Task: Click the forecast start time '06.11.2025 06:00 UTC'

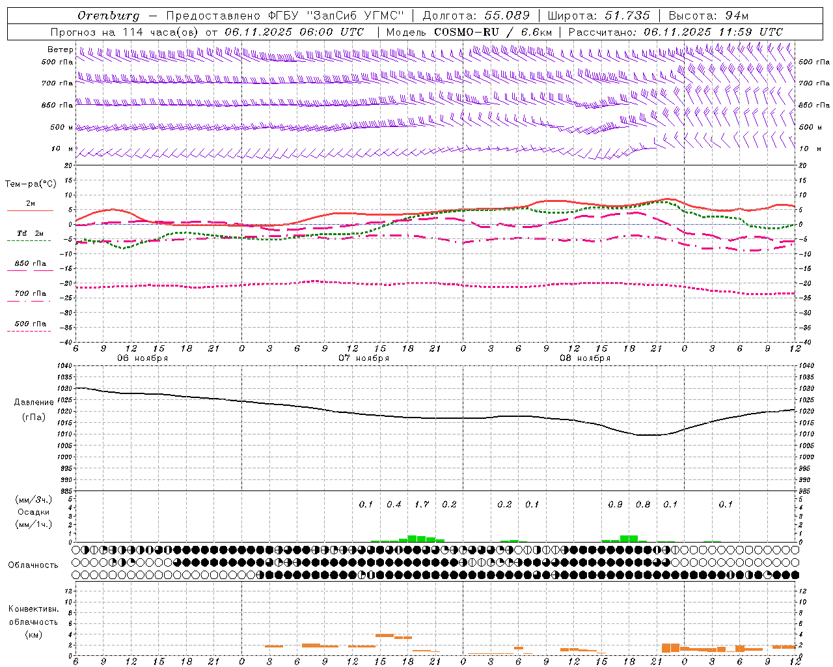Action: pyautogui.click(x=294, y=32)
